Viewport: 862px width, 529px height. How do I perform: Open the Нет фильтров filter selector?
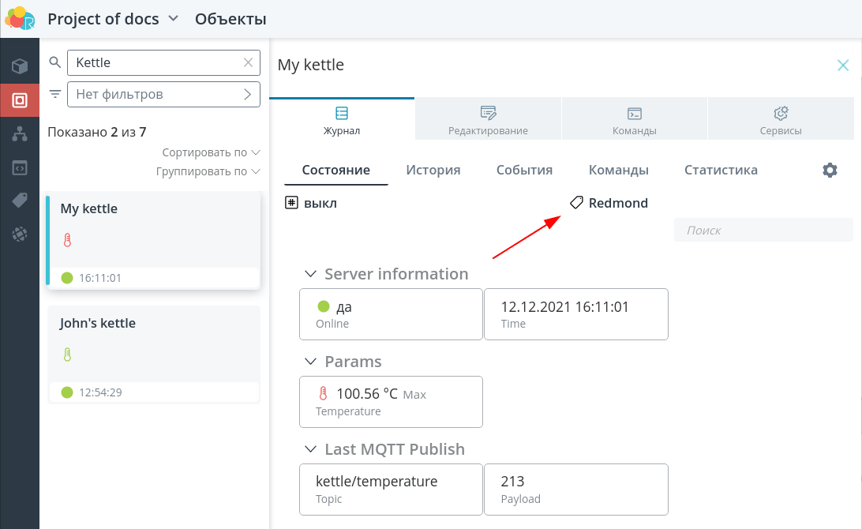(x=164, y=94)
